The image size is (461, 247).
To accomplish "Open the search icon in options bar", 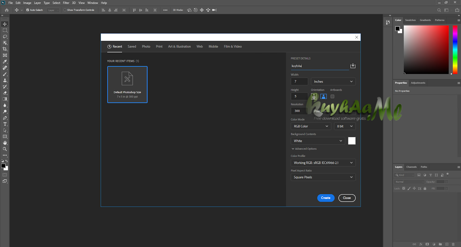I will (x=439, y=10).
